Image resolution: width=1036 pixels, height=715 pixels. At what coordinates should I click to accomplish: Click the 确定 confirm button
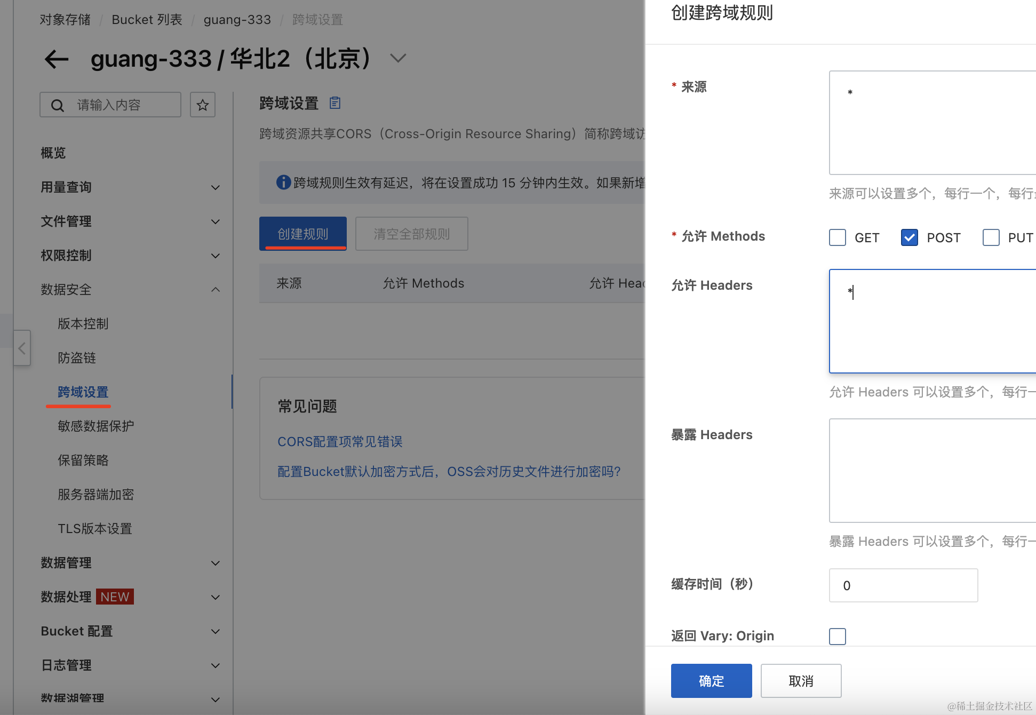click(711, 681)
